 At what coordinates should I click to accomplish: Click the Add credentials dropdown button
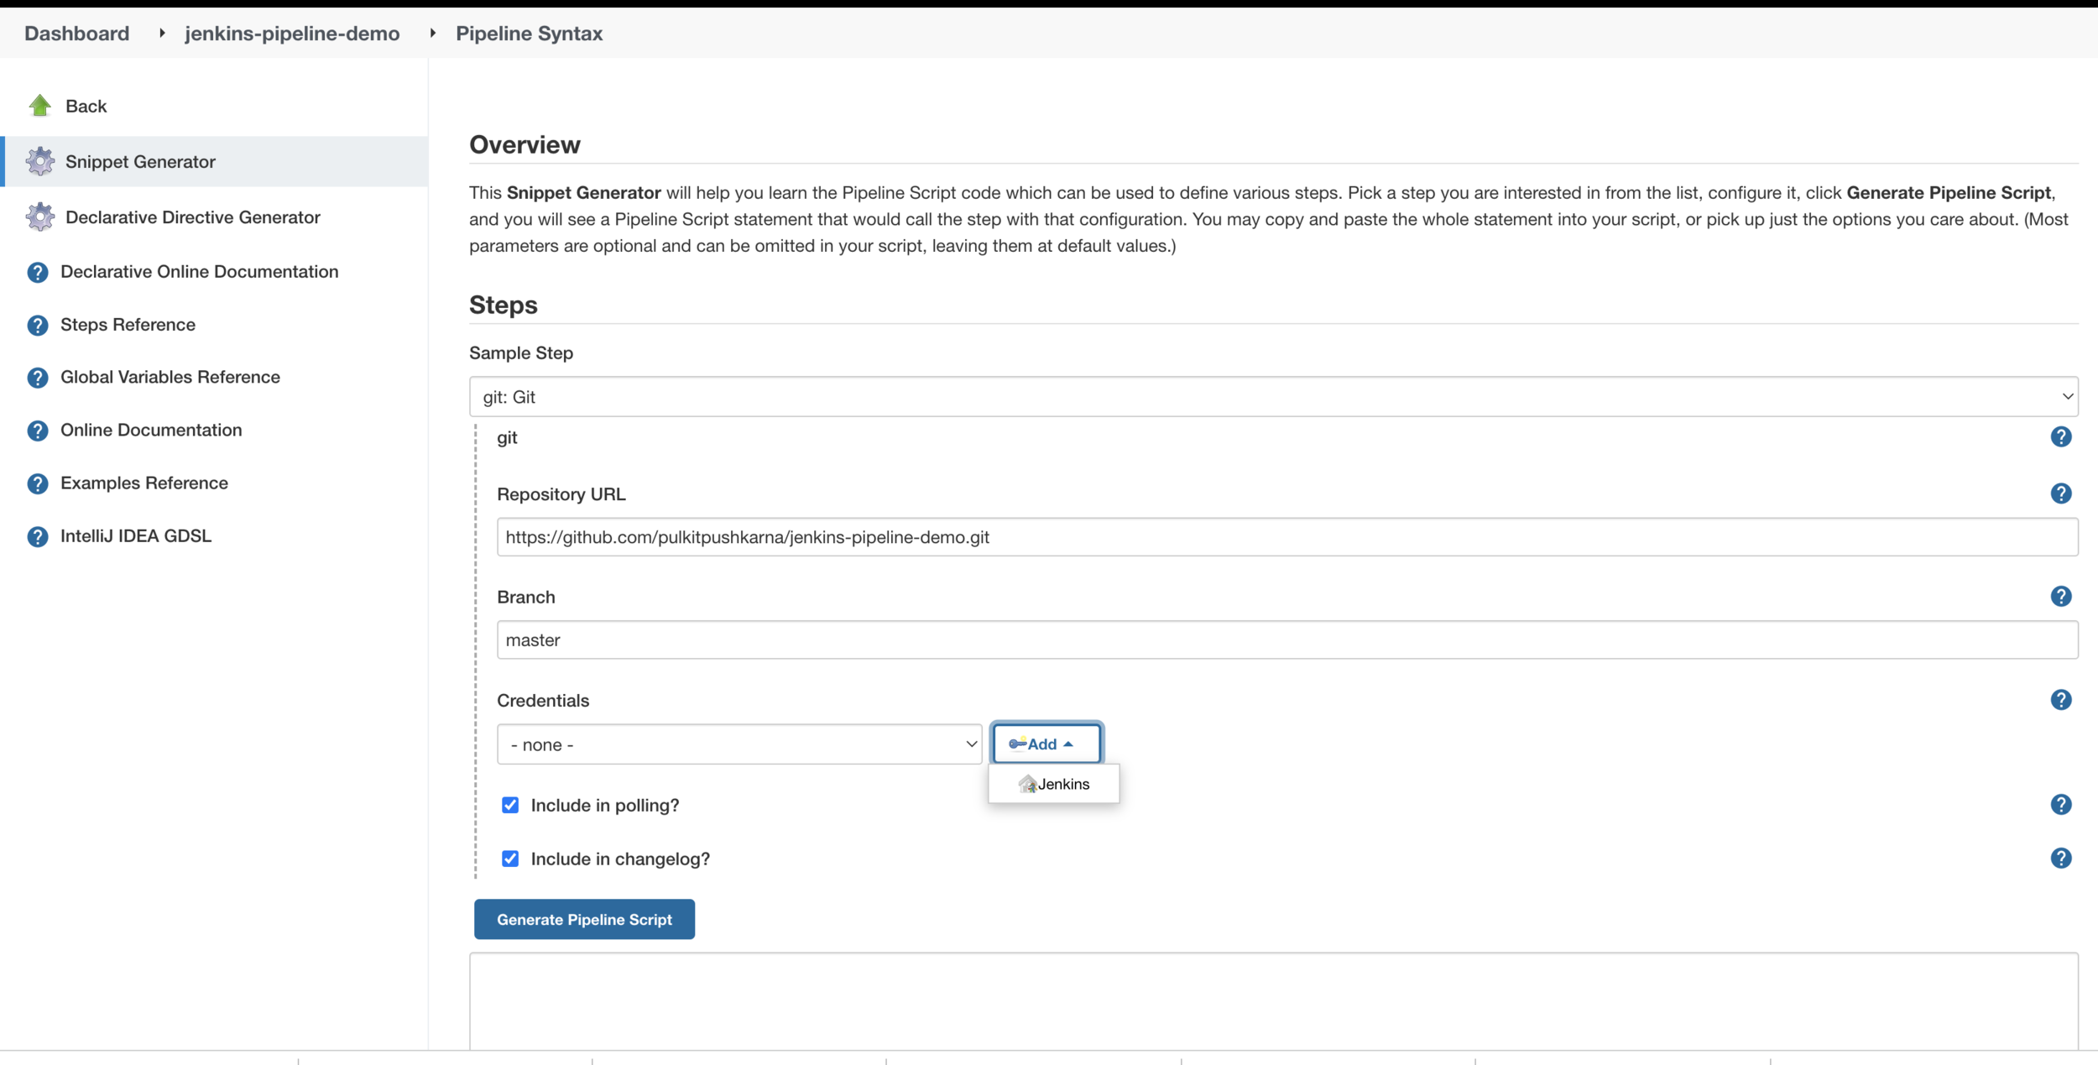pyautogui.click(x=1046, y=744)
